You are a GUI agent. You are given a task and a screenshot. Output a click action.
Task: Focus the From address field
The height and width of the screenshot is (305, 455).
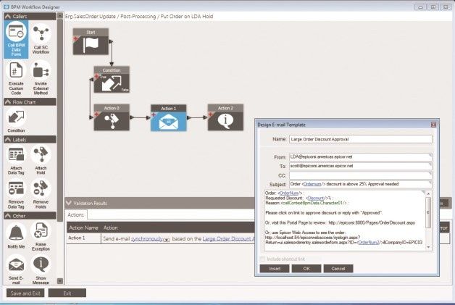pyautogui.click(x=361, y=156)
